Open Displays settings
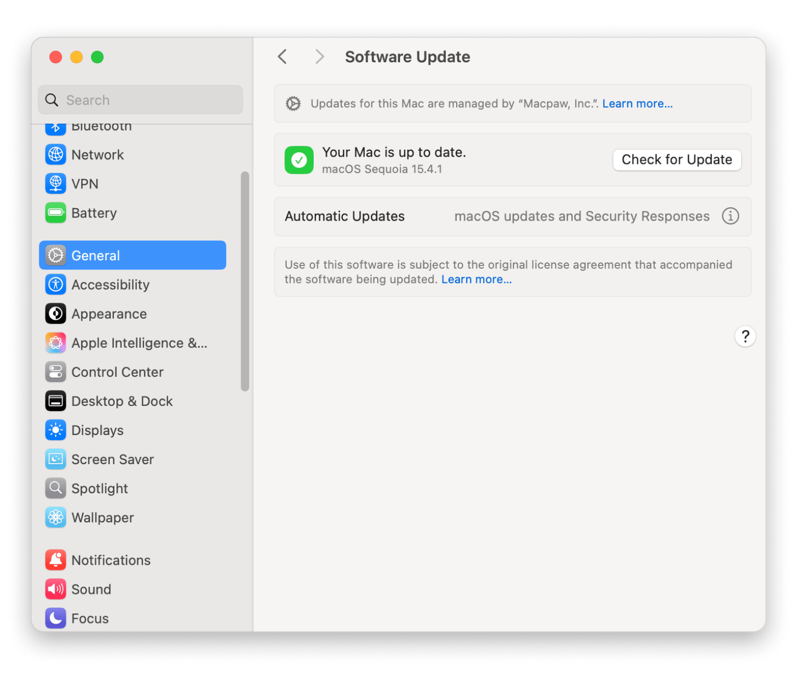797x673 pixels. coord(97,430)
